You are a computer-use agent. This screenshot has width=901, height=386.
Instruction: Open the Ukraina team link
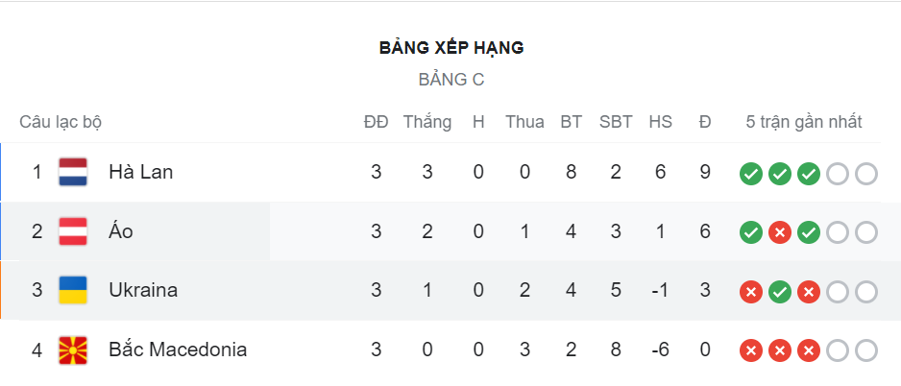pyautogui.click(x=143, y=291)
